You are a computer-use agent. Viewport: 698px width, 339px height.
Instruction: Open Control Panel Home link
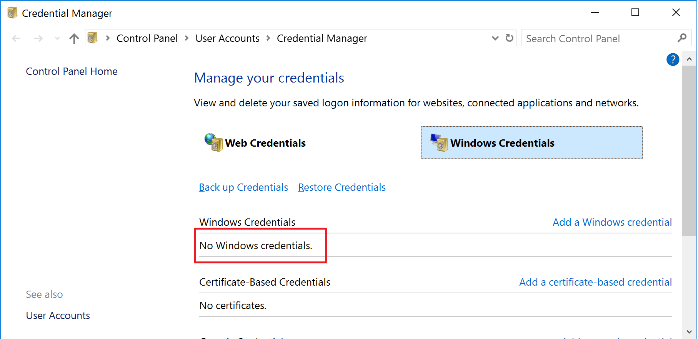pos(72,71)
